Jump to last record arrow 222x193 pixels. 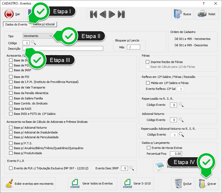(x=121, y=14)
